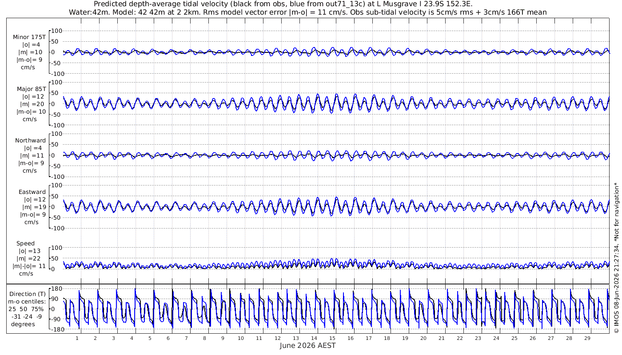Click '|m|-|o|= 11' in the Speed panel
Viewport: 622px width, 355px height.
(29, 266)
